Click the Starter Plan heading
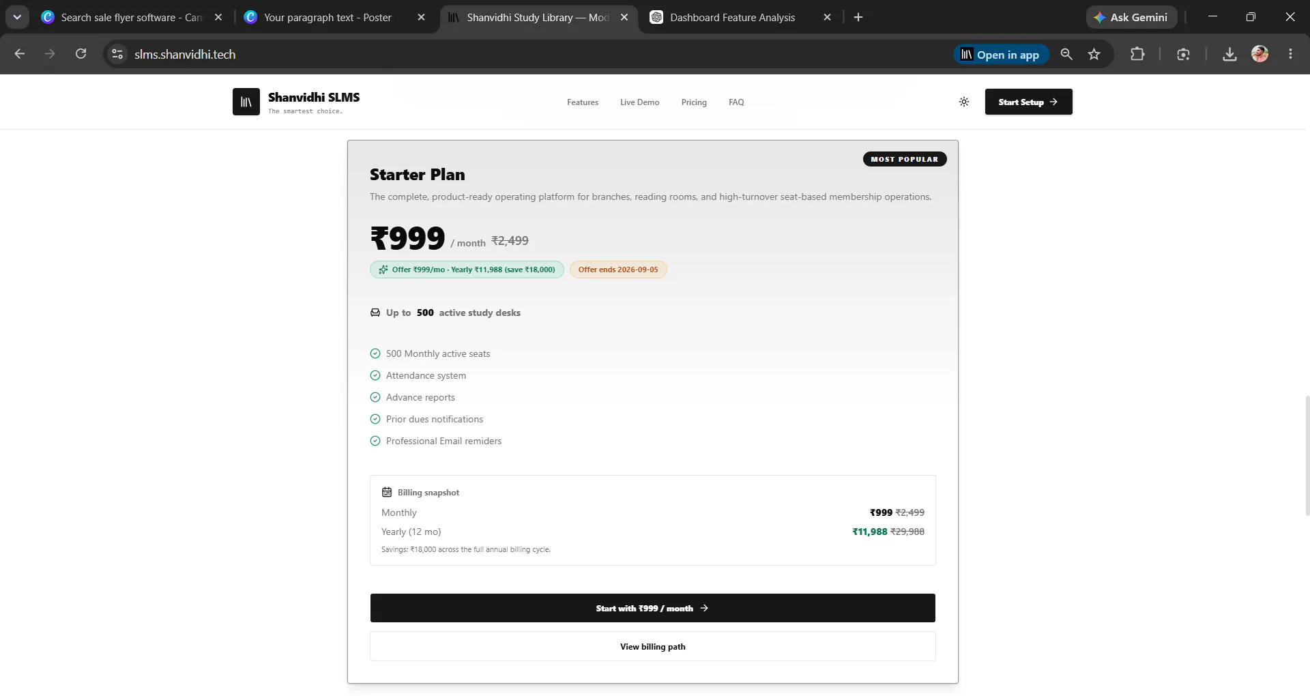This screenshot has height=696, width=1310. click(x=418, y=175)
